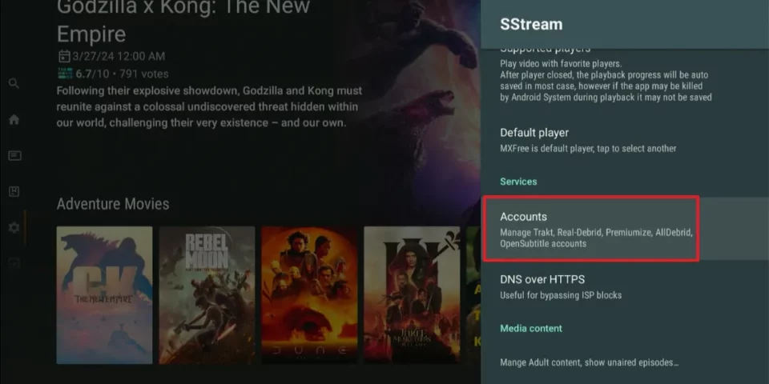Go to Home via sidebar house icon
This screenshot has height=384, width=769.
click(14, 119)
